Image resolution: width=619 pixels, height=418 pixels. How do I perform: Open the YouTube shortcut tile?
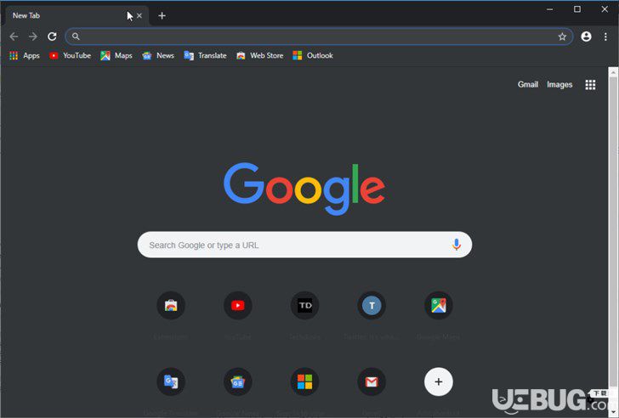point(238,306)
